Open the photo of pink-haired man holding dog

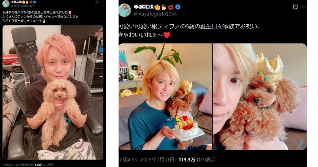coord(53,93)
